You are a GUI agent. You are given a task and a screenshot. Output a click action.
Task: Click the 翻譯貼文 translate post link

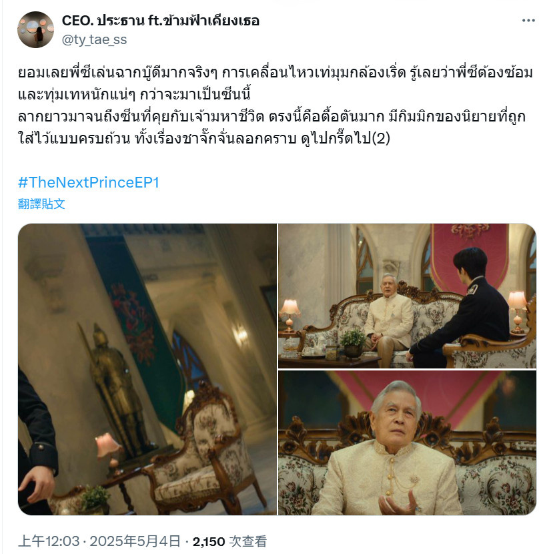pos(41,204)
